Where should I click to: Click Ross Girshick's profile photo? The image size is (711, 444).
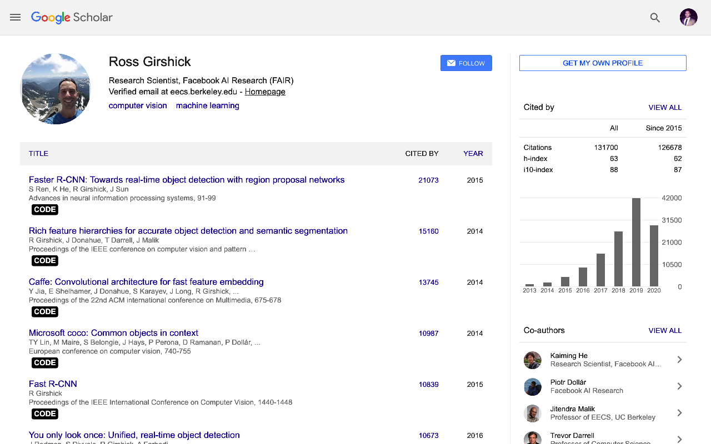[x=56, y=89]
